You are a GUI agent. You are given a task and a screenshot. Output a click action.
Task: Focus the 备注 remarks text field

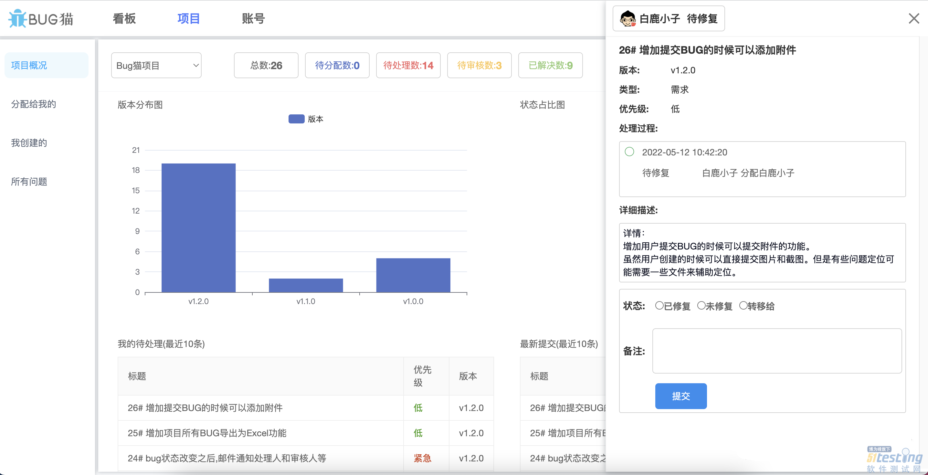(x=777, y=351)
